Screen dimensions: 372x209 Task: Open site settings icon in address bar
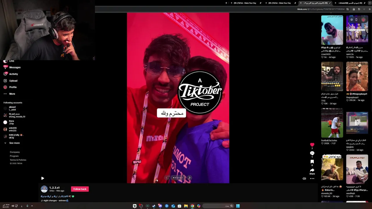click(x=348, y=9)
